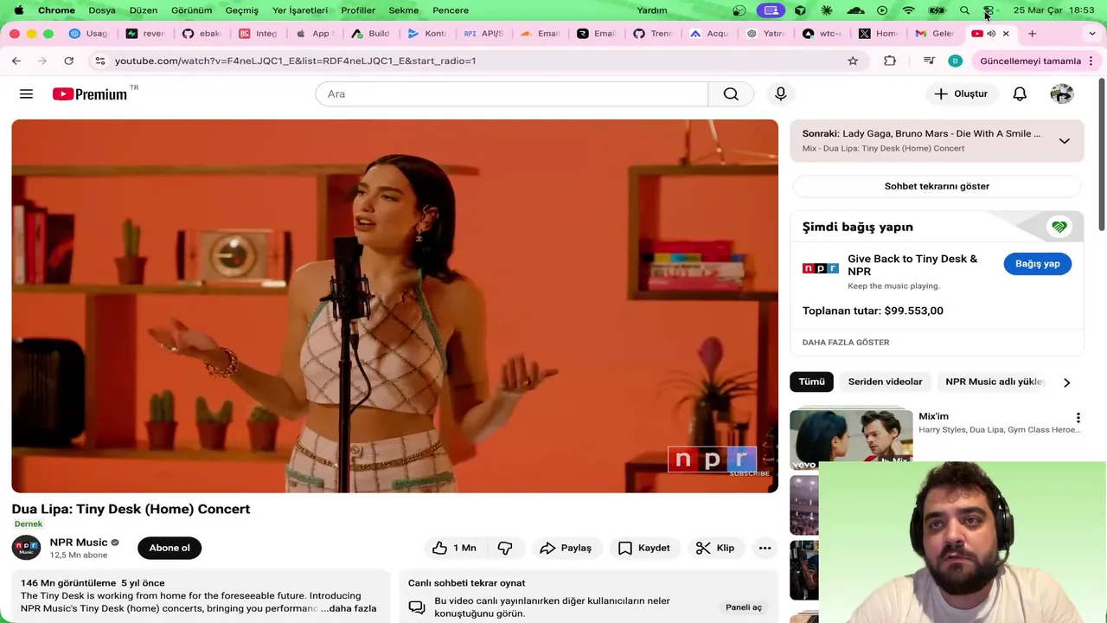
Task: Open the media control toolbar icon
Action: pos(929,61)
